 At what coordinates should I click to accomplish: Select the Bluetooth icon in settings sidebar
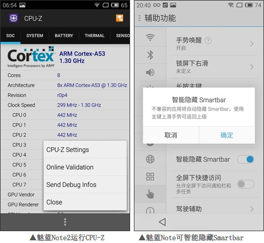[x=150, y=55]
